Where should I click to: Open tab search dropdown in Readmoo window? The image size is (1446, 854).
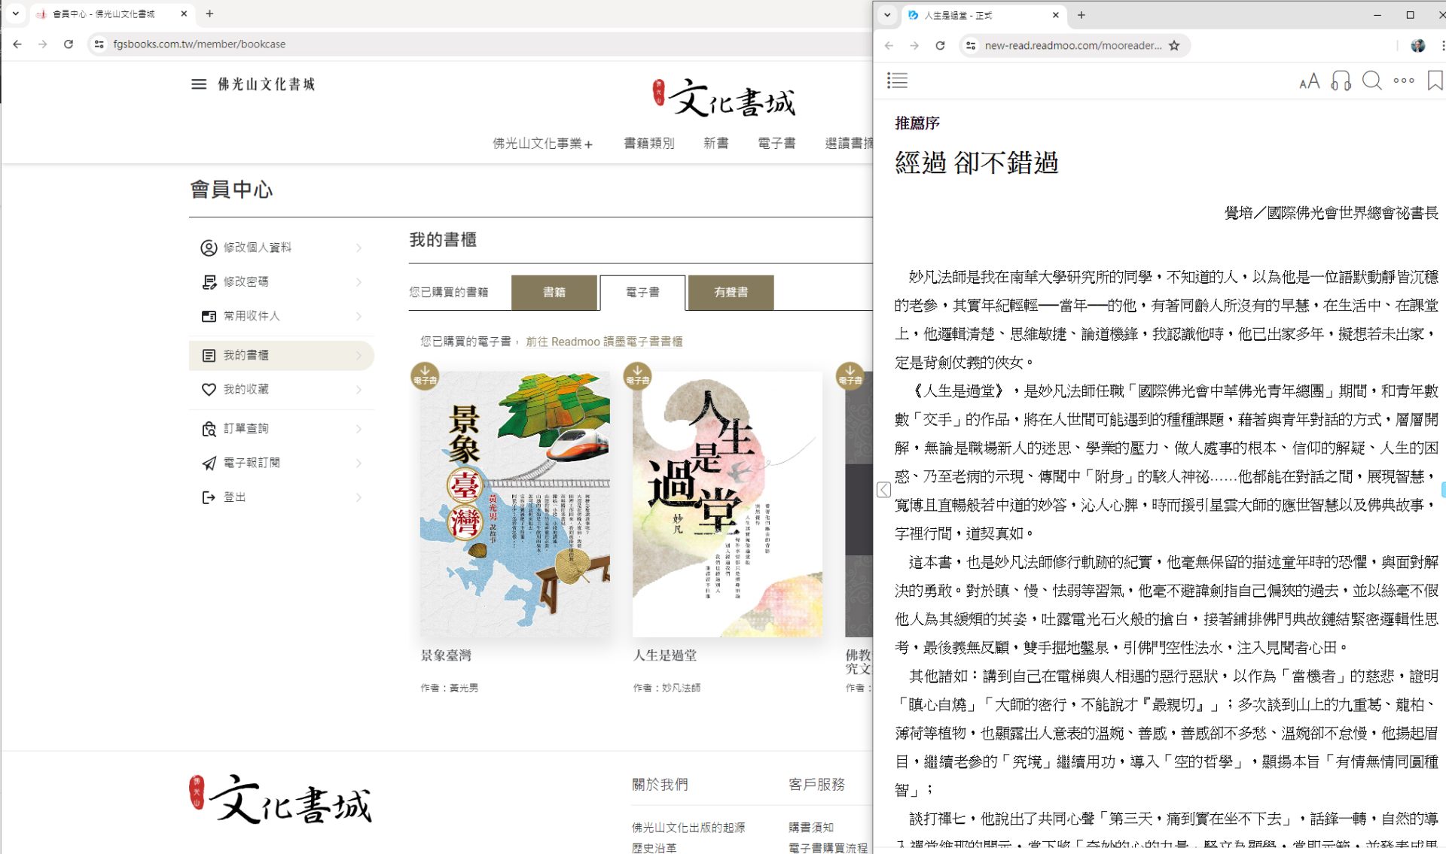tap(887, 15)
